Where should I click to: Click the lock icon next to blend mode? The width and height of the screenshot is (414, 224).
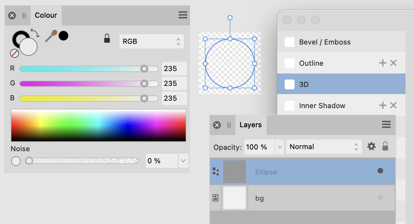[x=385, y=146]
